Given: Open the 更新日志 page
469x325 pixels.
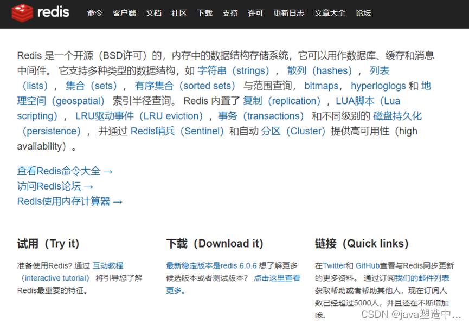Looking at the screenshot, I should tap(288, 14).
